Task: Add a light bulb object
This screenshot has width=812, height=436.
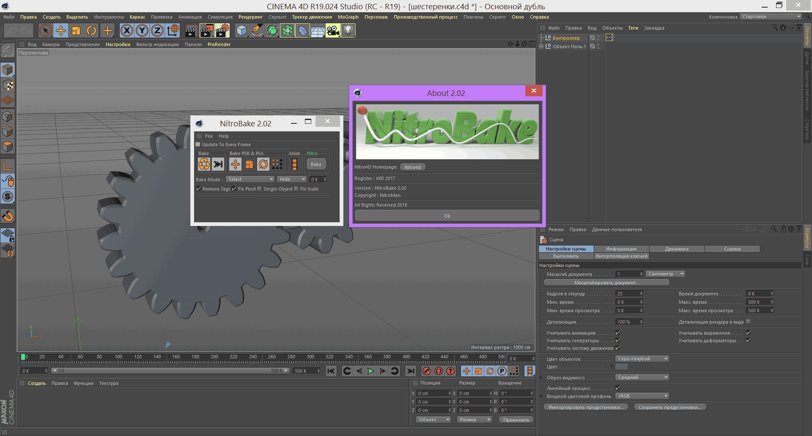Action: 348,30
